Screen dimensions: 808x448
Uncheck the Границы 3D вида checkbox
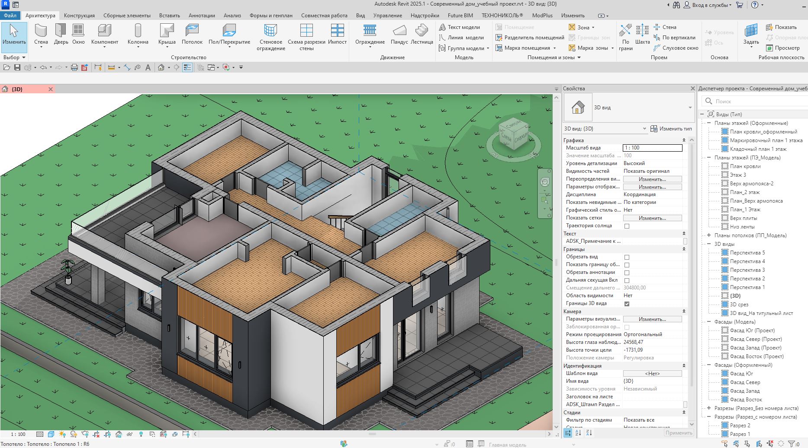point(627,304)
